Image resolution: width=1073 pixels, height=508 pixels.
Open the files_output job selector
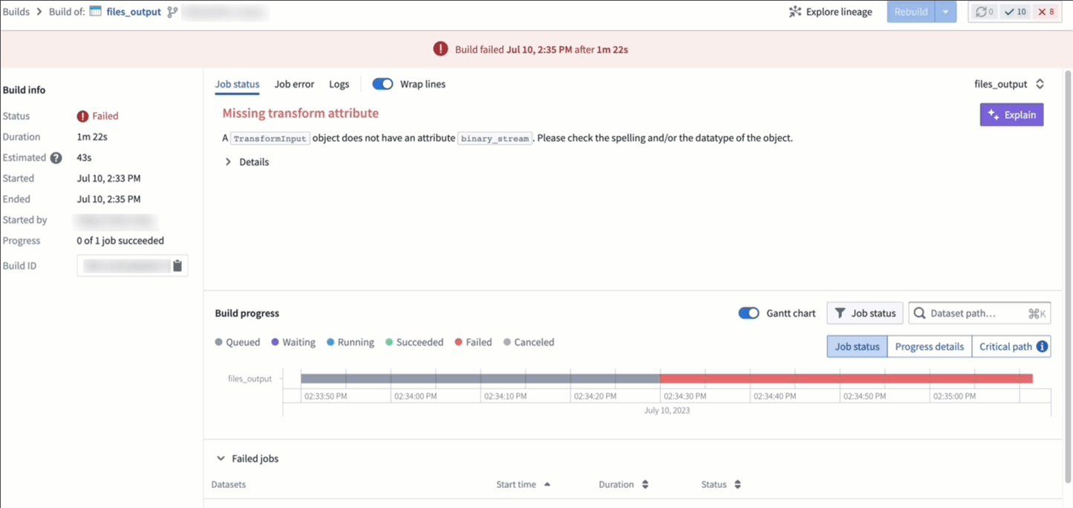pyautogui.click(x=1009, y=85)
